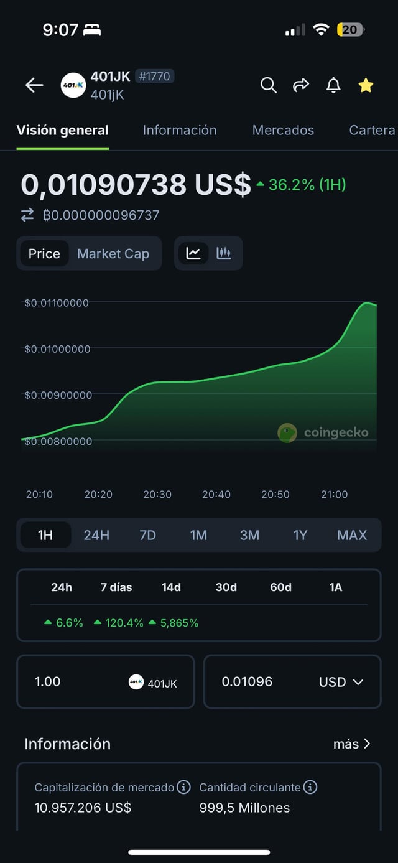Screen dimensions: 398x863
Task: Switch to line chart view
Action: [193, 253]
